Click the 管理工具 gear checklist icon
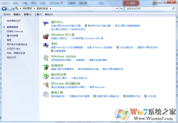The height and width of the screenshot is (123, 178). click(x=46, y=94)
